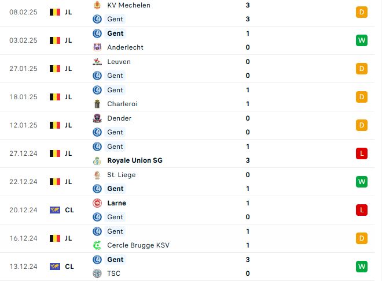The image size is (382, 281).
Task: Click the Royale Union SG crest
Action: pos(97,160)
